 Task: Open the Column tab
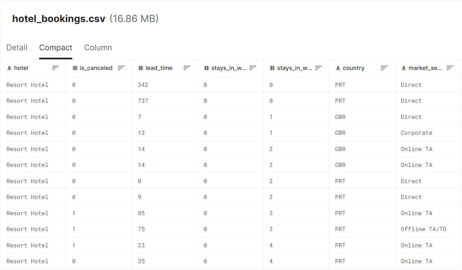point(98,48)
